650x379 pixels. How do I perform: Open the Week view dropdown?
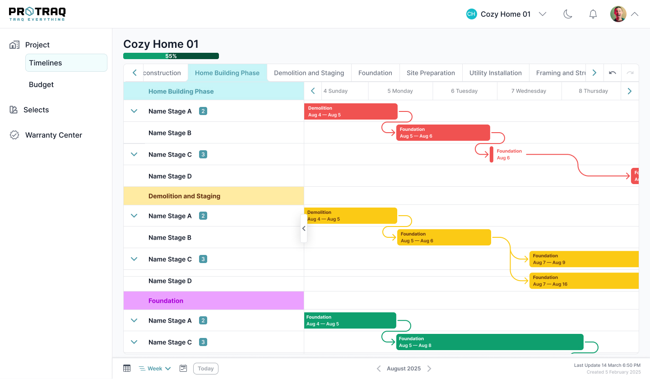[x=155, y=369]
